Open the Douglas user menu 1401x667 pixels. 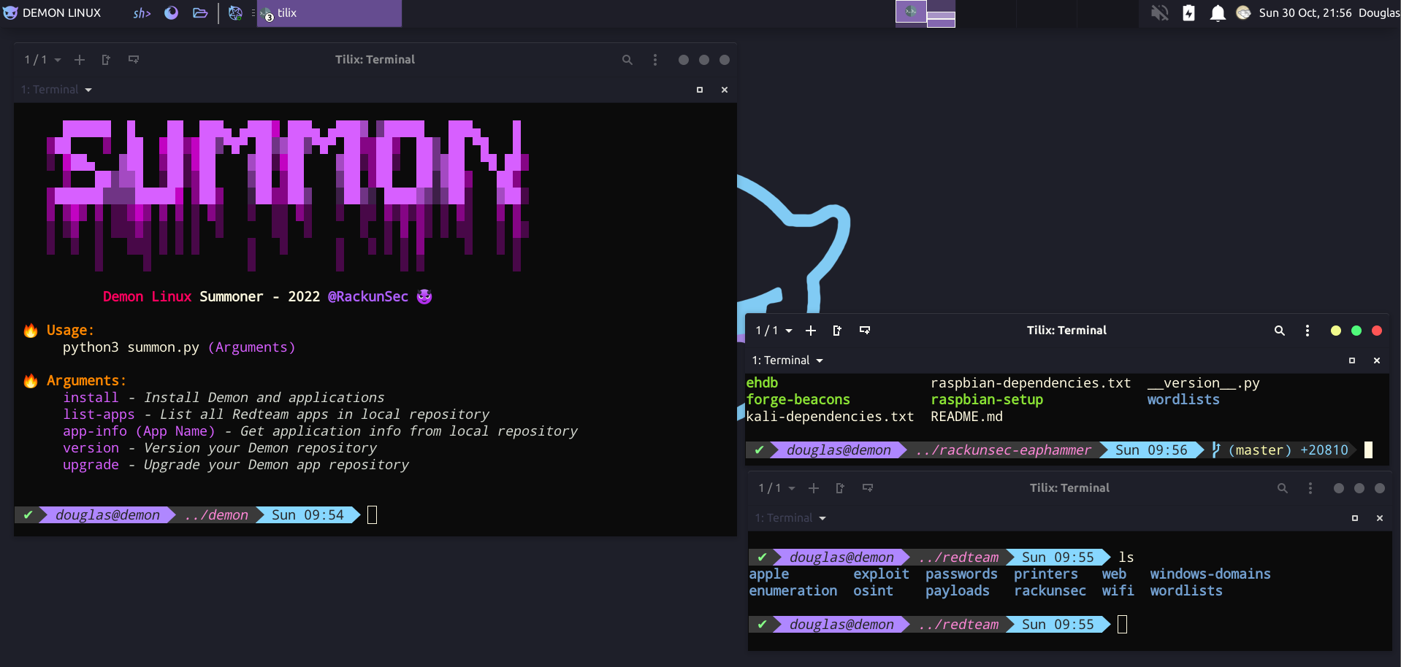pos(1379,13)
